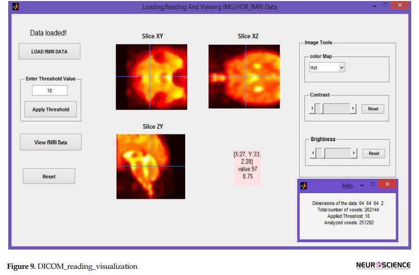Click the MATLAB icon in Info window

tap(303, 186)
